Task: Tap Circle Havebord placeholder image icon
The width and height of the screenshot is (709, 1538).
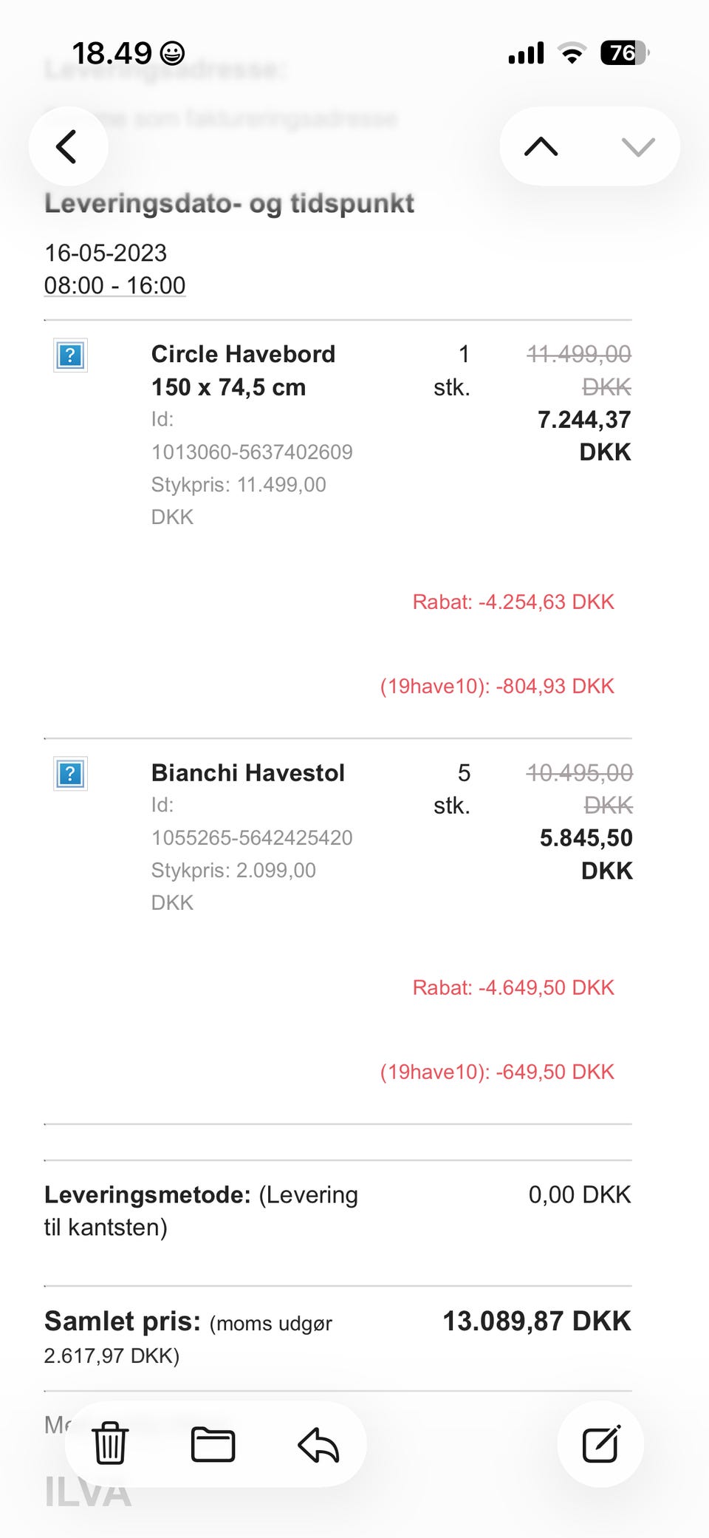Action: (x=70, y=355)
